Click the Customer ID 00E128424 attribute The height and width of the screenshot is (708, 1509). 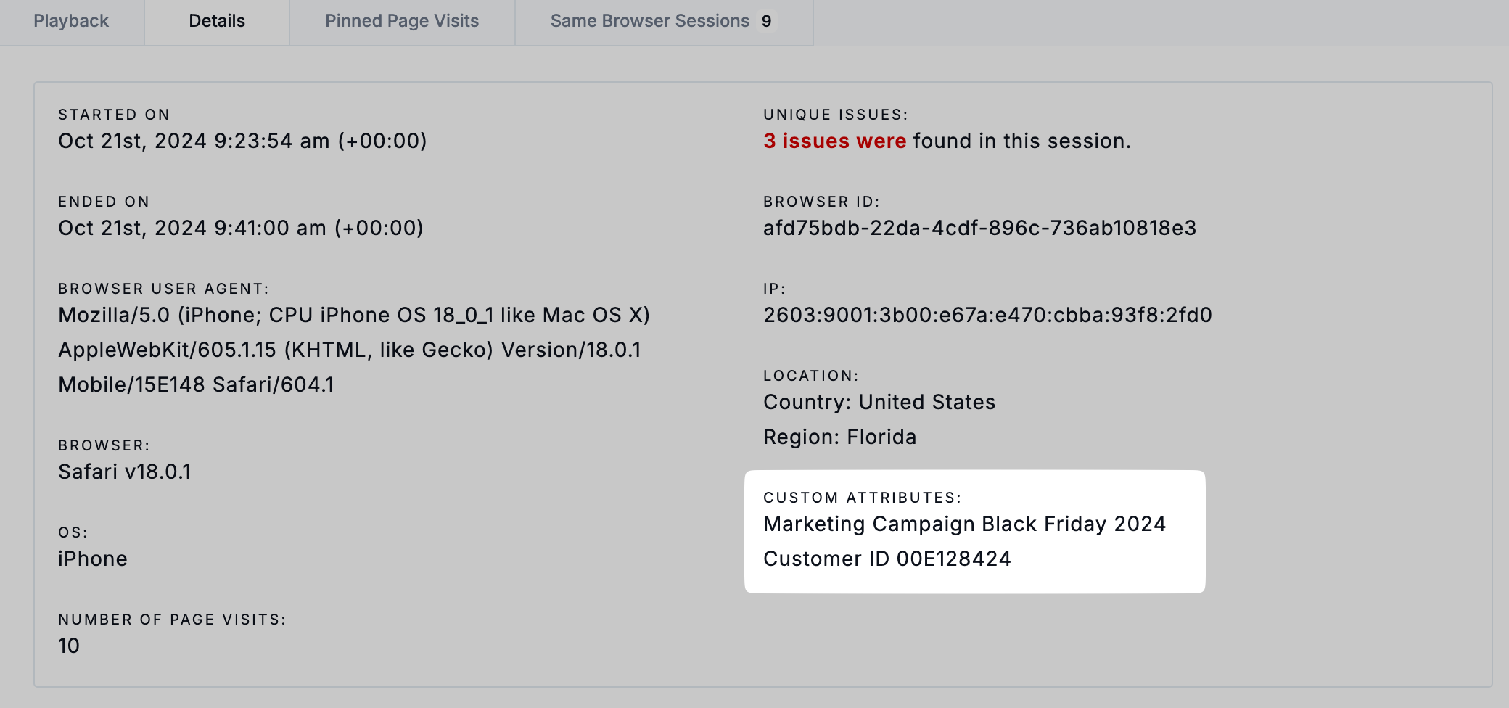pyautogui.click(x=887, y=559)
